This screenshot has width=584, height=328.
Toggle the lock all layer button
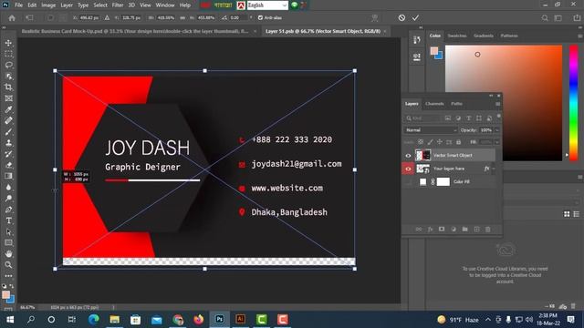tap(458, 142)
